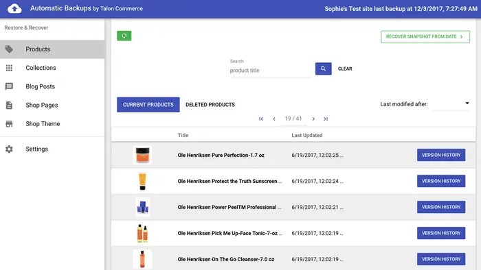The width and height of the screenshot is (481, 270).
Task: Click the green refresh icon button
Action: click(124, 36)
